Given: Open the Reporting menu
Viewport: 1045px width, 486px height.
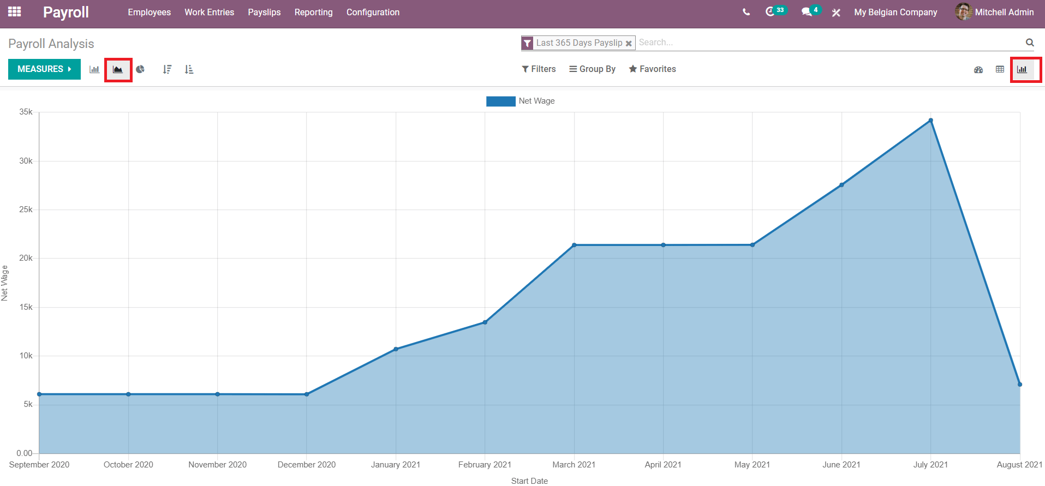Looking at the screenshot, I should tap(313, 12).
